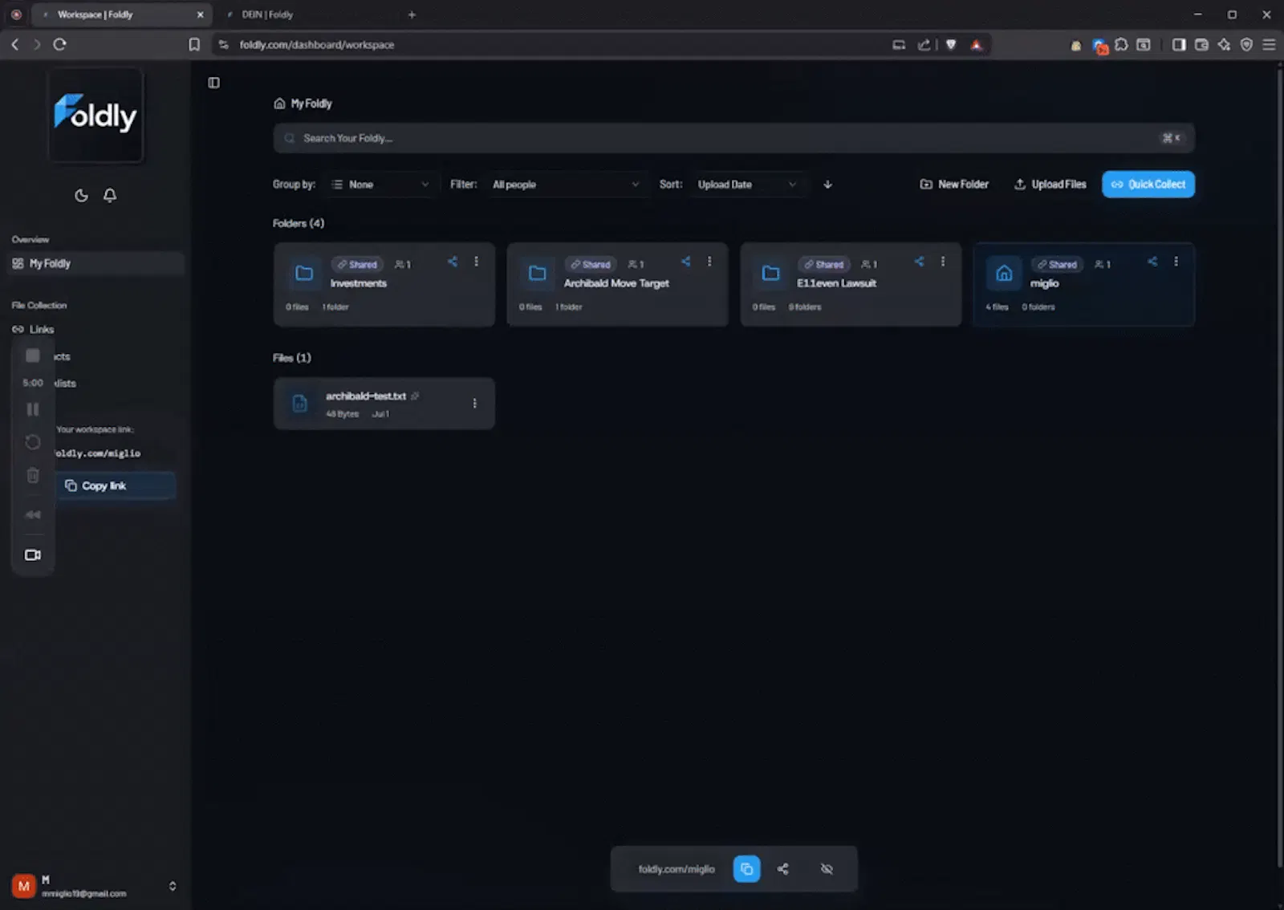Click Upload Files button
Viewport: 1284px width, 910px height.
click(1050, 185)
